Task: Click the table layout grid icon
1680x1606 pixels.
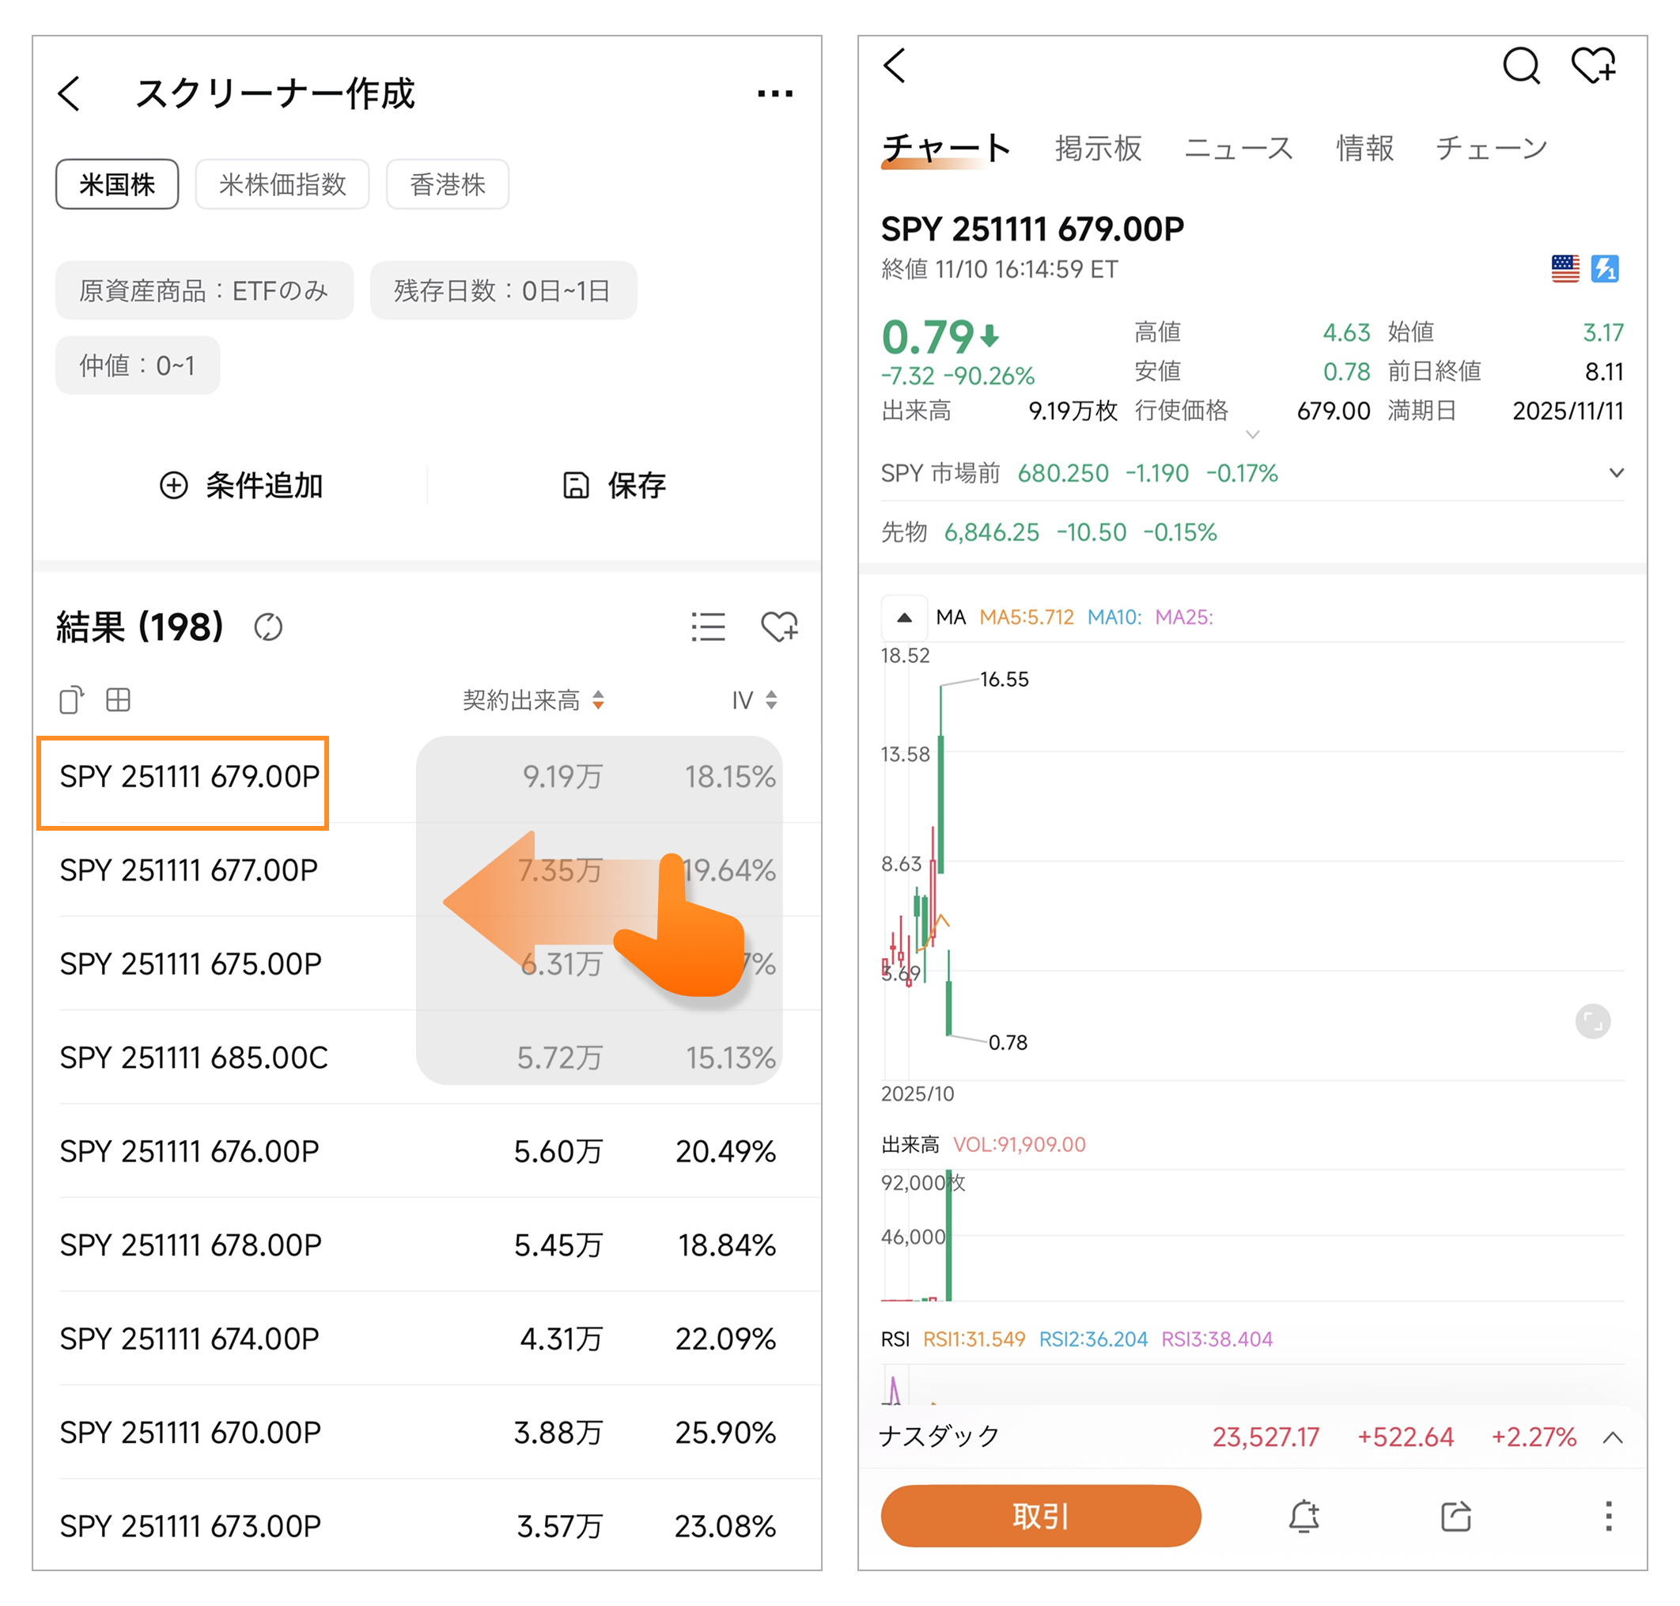Action: click(x=118, y=699)
